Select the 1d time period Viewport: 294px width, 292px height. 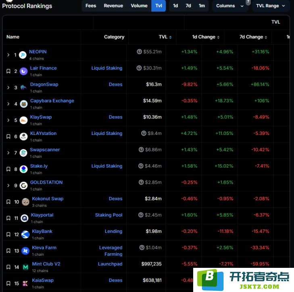pyautogui.click(x=175, y=6)
